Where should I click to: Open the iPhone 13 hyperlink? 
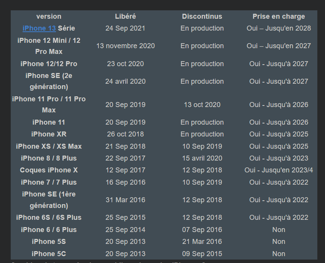pyautogui.click(x=39, y=28)
